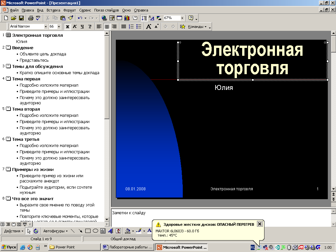Insert a chart icon

tap(127, 18)
